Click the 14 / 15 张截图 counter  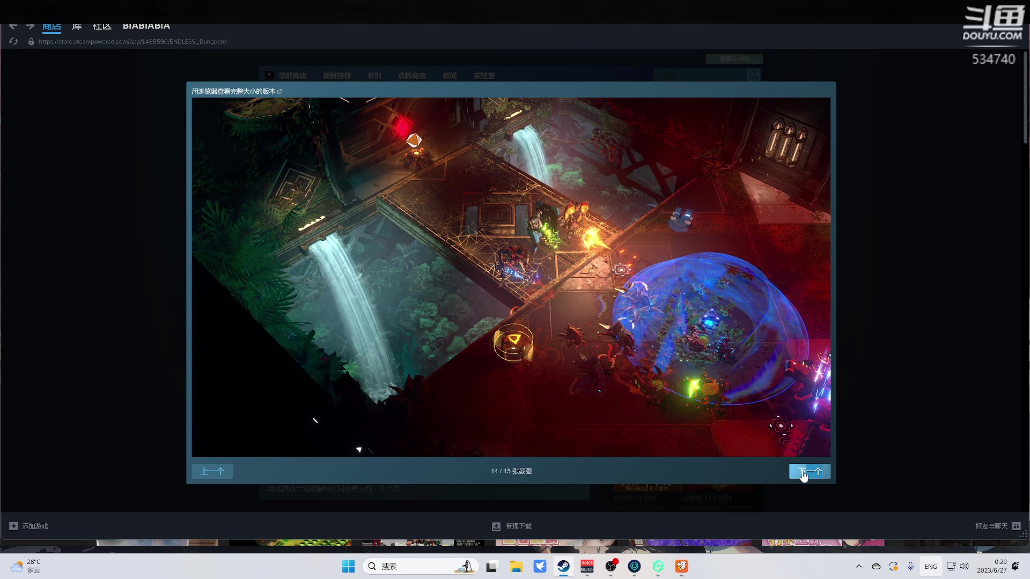(511, 471)
